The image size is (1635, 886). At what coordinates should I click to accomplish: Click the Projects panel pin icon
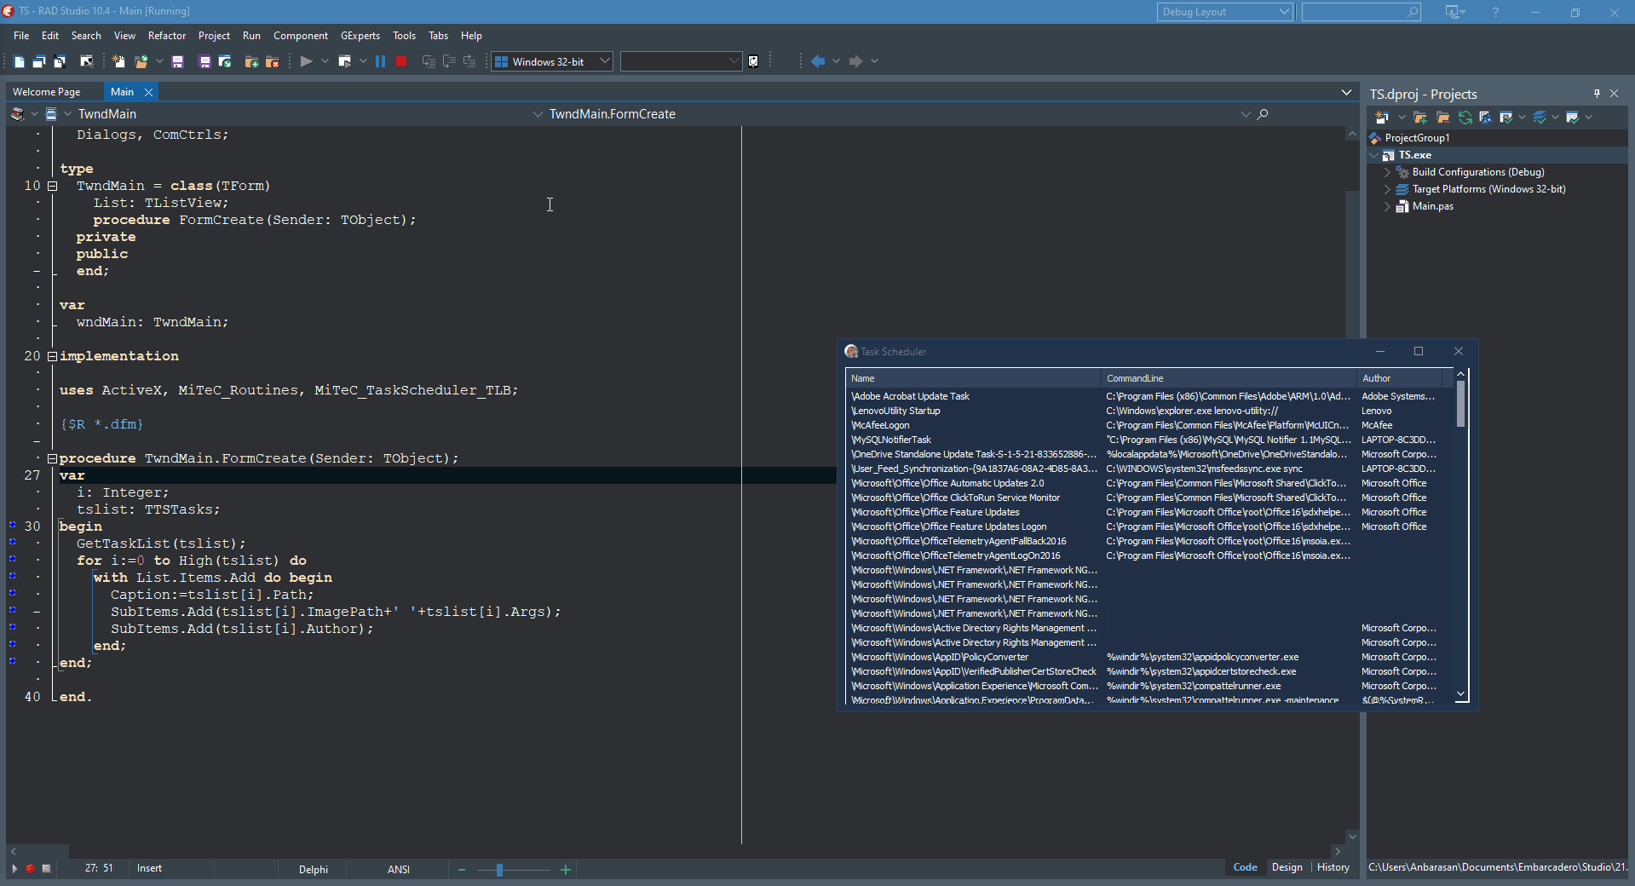pyautogui.click(x=1597, y=94)
